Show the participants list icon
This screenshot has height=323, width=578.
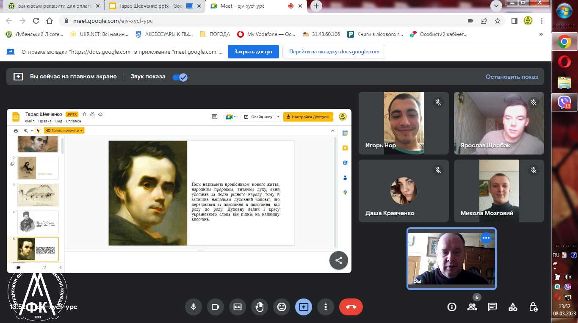472,307
